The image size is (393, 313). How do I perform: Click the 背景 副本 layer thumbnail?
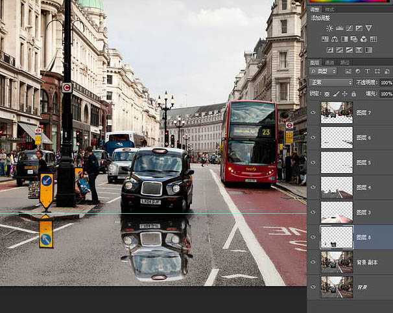[x=337, y=262]
